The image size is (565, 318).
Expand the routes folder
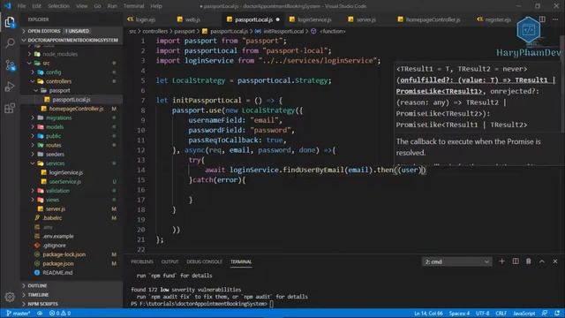pos(53,145)
